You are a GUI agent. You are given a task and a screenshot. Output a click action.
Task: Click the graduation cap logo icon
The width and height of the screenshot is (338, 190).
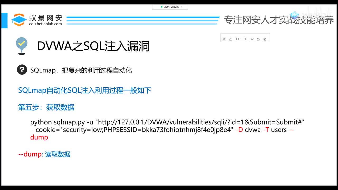point(19,20)
